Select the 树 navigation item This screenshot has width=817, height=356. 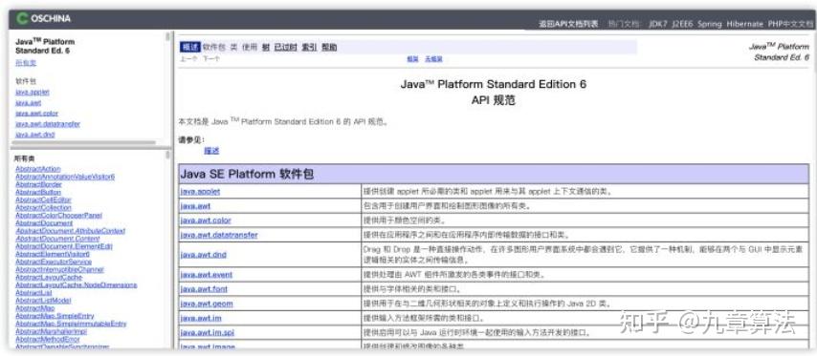pyautogui.click(x=266, y=48)
